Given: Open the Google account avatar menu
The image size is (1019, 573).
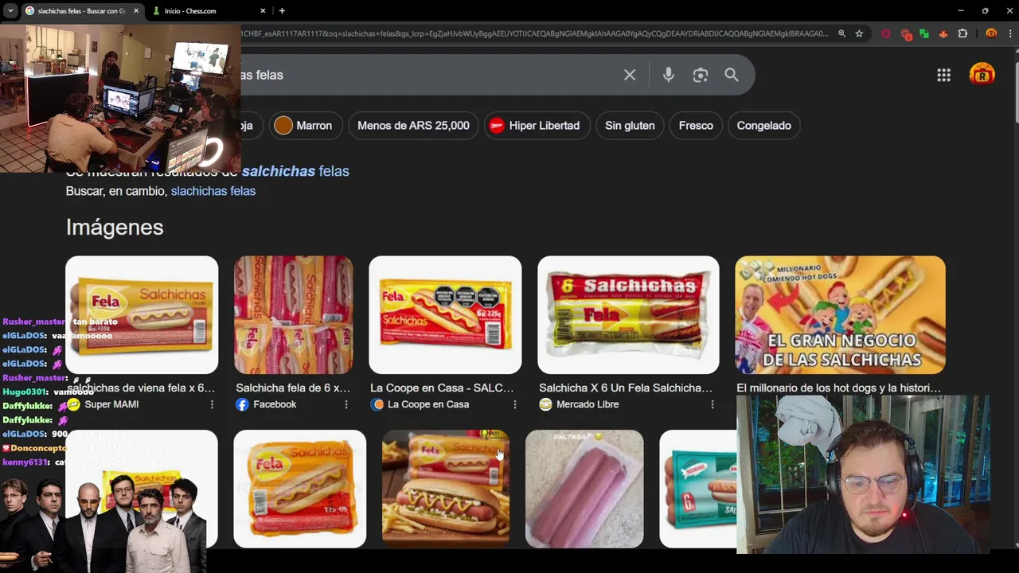Looking at the screenshot, I should click(x=982, y=75).
